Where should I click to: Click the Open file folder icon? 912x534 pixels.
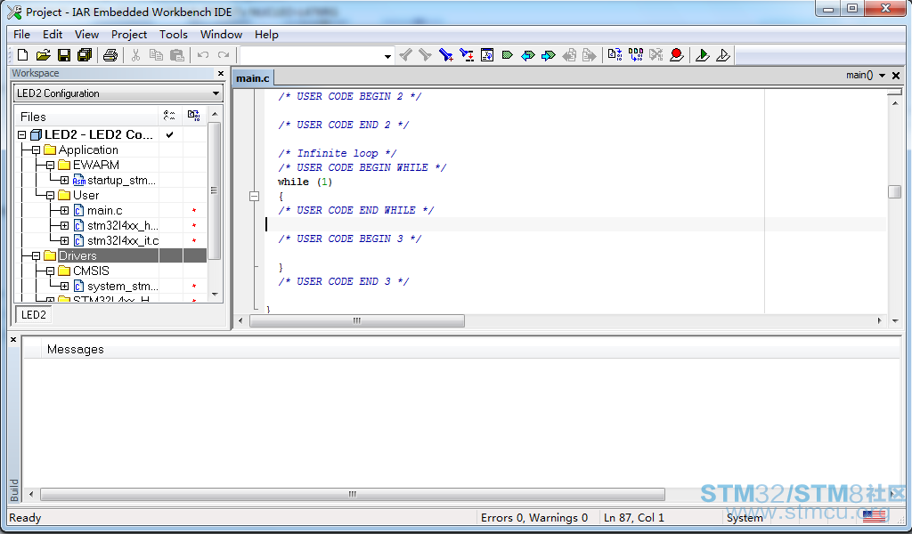point(43,55)
